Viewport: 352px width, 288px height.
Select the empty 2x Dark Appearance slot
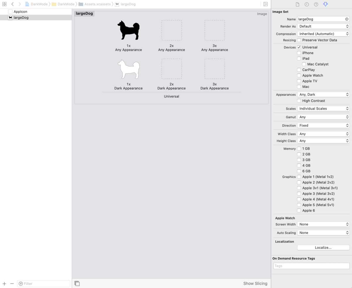click(172, 69)
